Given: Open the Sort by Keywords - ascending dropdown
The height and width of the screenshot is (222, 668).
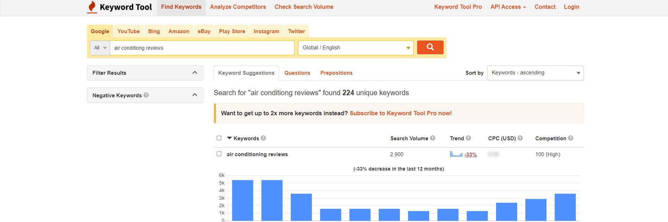Looking at the screenshot, I should (x=535, y=73).
